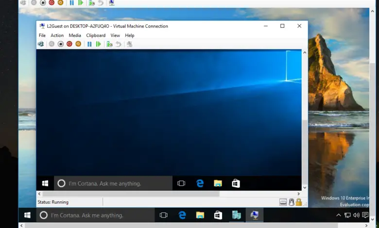379x228 pixels.
Task: Click Cortana search box on outer taskbar
Action: click(x=95, y=215)
